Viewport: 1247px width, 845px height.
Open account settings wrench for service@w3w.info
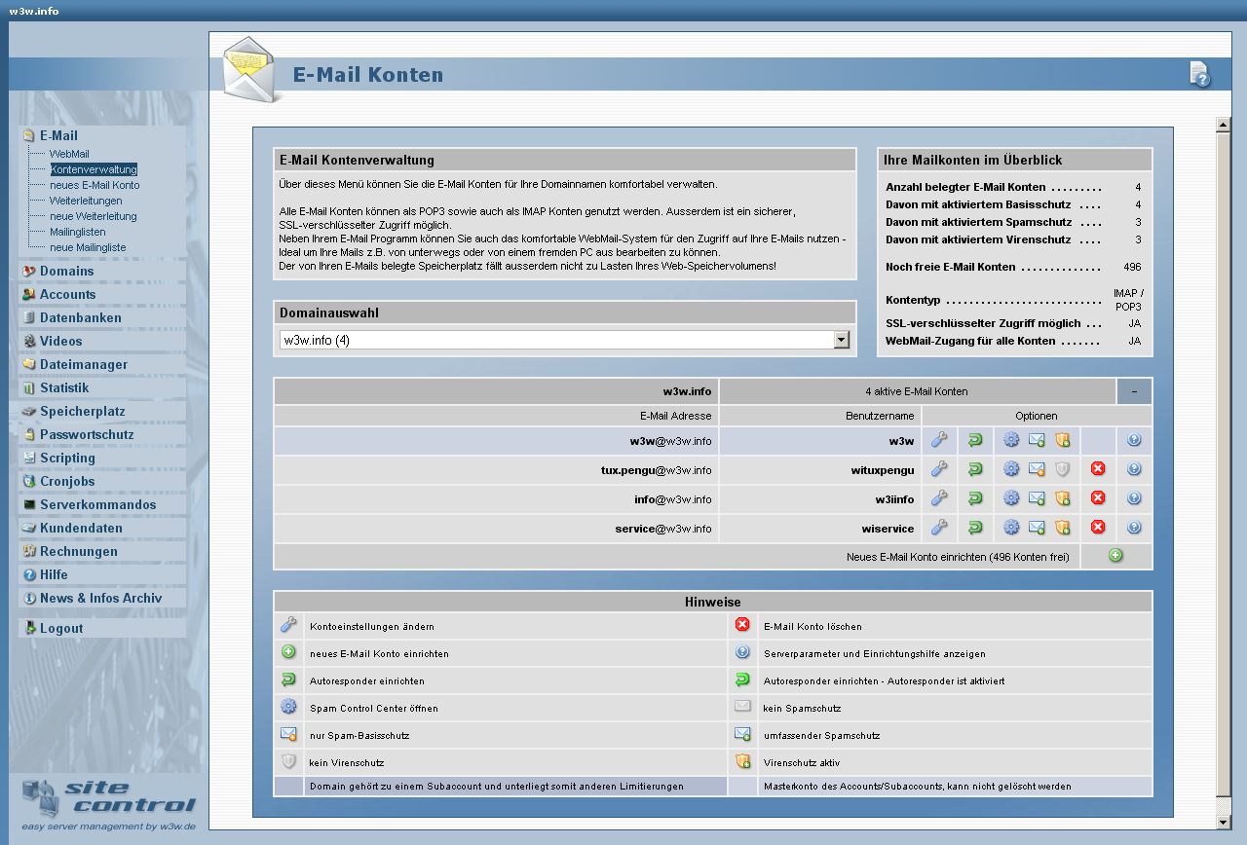pos(939,528)
